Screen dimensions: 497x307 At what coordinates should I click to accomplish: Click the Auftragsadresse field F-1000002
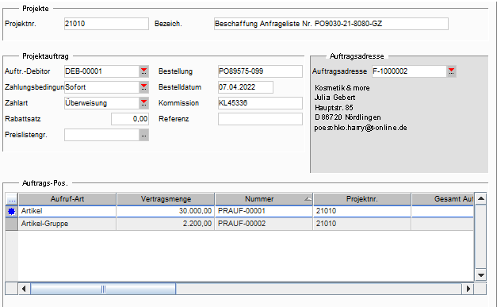(409, 71)
